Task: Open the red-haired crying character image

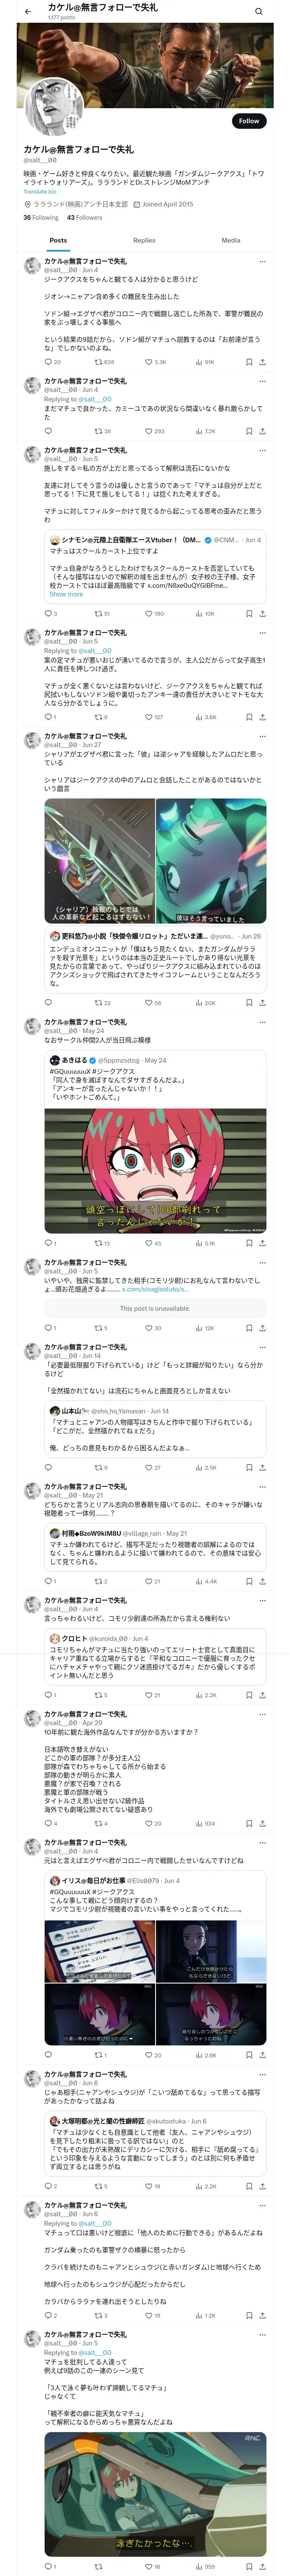Action: tap(155, 1169)
